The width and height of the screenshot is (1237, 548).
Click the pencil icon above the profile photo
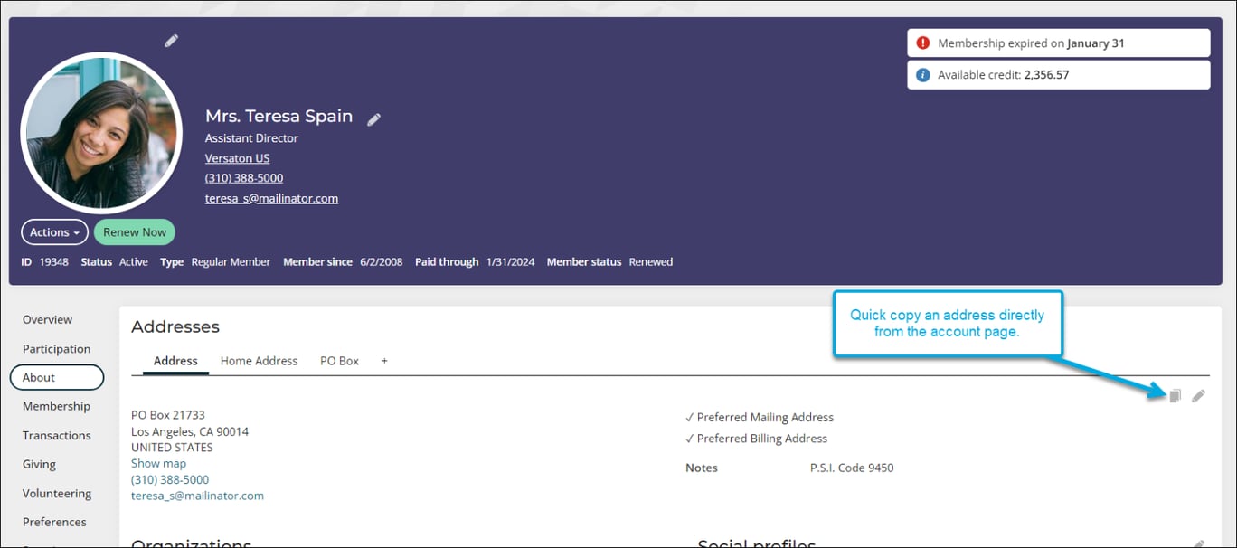[171, 40]
